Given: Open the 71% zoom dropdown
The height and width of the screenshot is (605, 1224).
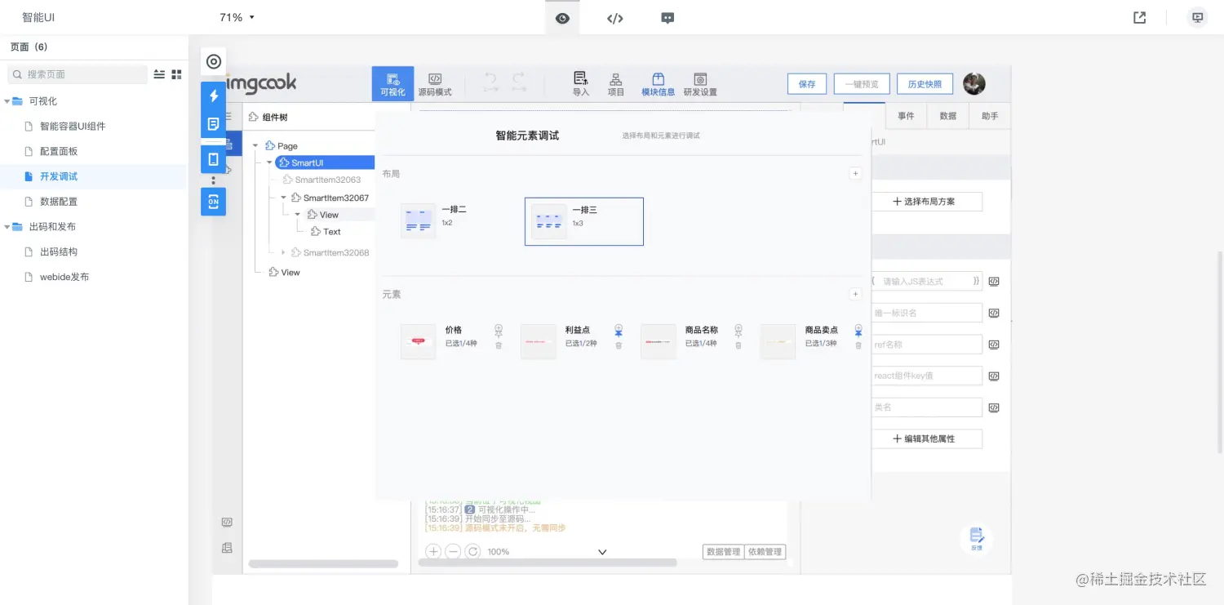Looking at the screenshot, I should (237, 16).
